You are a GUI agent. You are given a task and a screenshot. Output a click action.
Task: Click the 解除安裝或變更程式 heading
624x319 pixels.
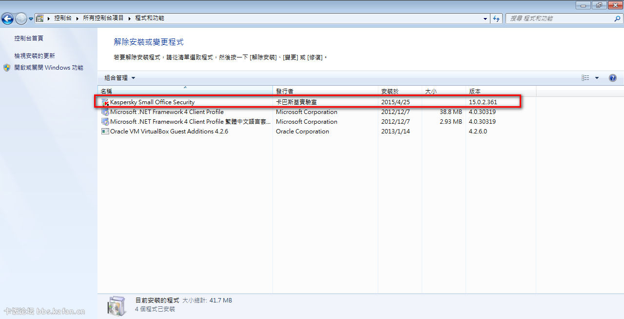(149, 42)
